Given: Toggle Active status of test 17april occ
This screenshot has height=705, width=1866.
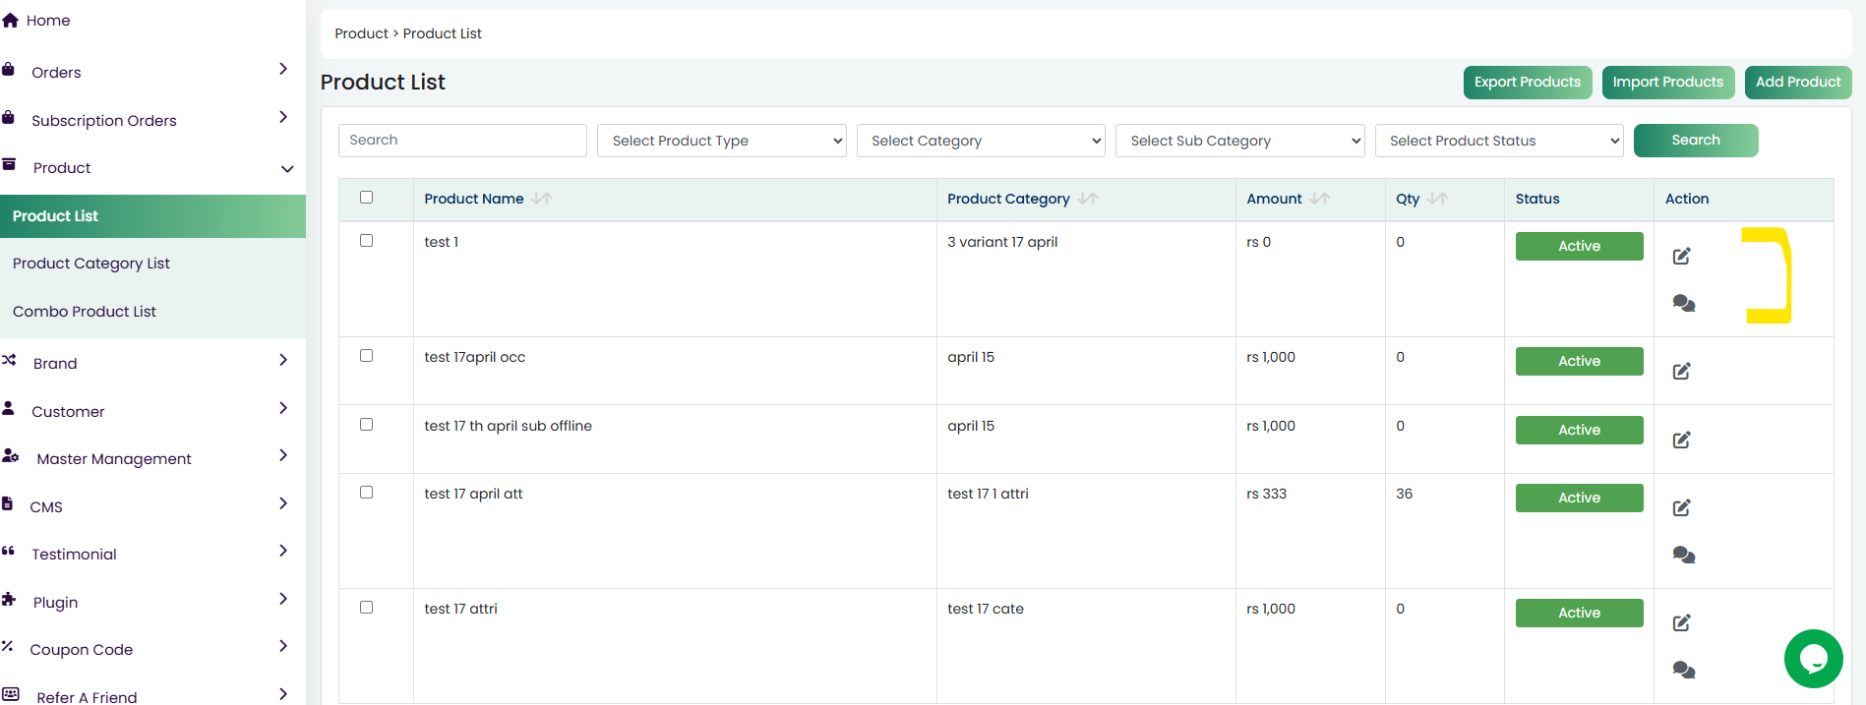Looking at the screenshot, I should 1579,361.
